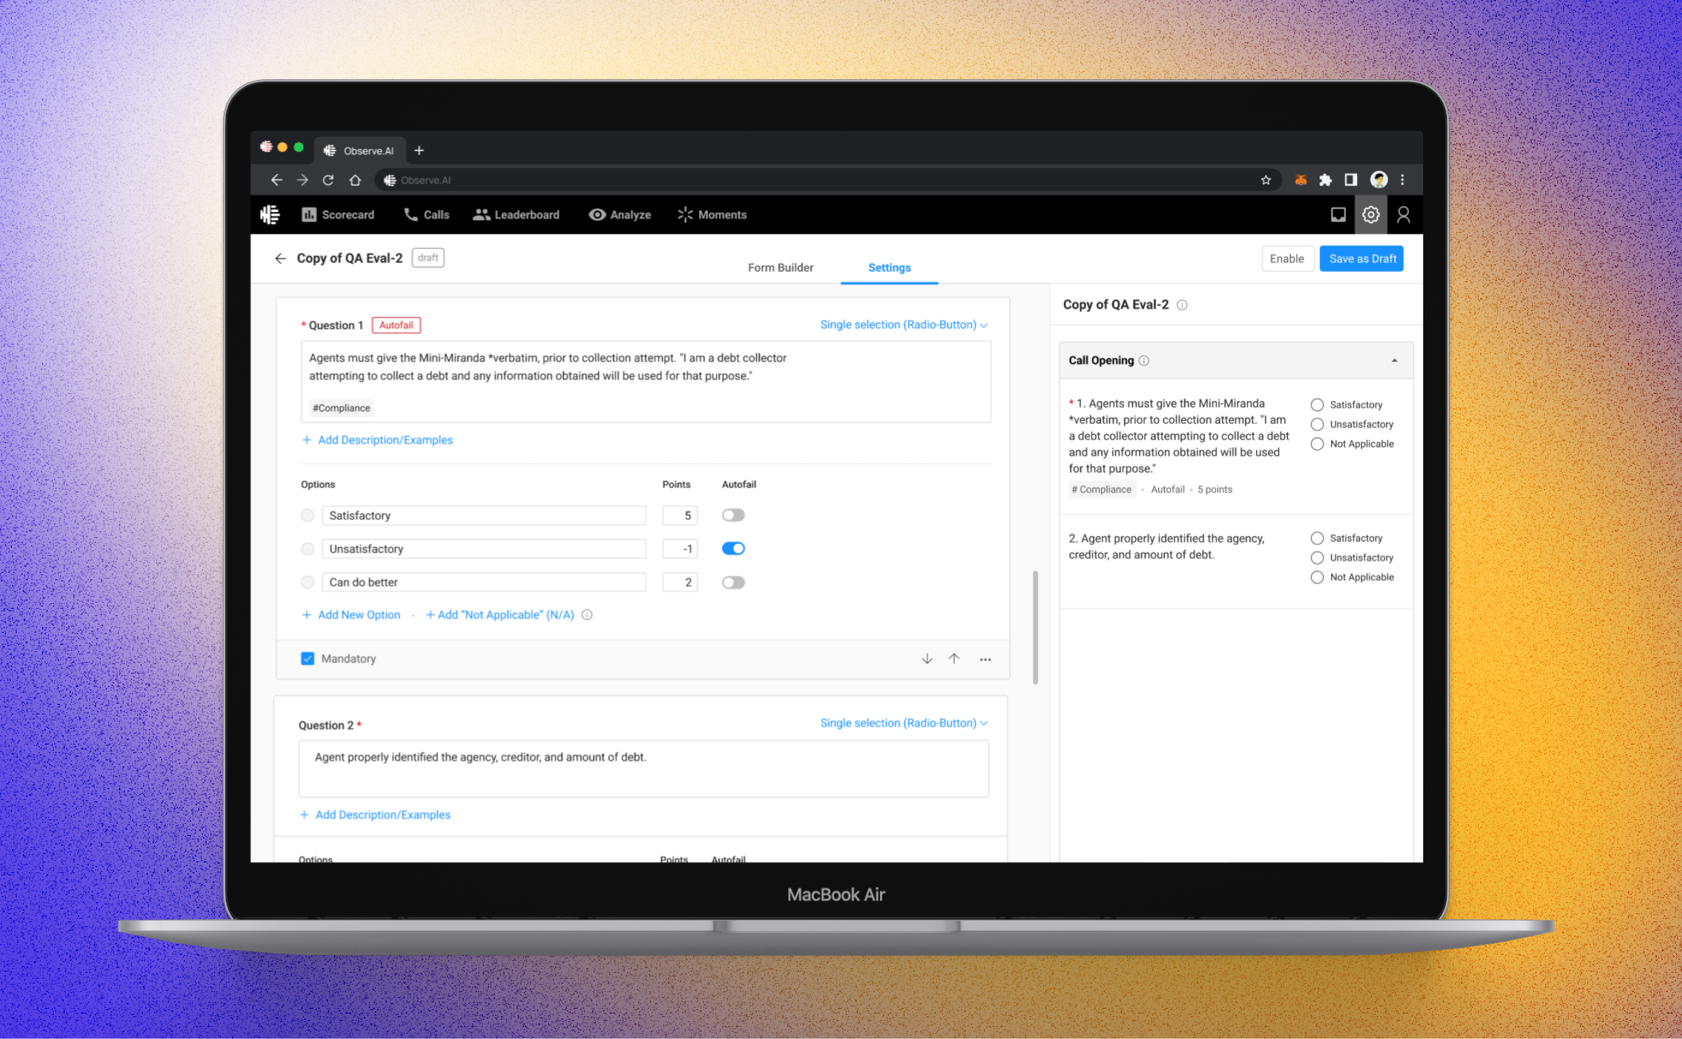The height and width of the screenshot is (1039, 1682).
Task: Select Not Applicable for preview question 2
Action: 1316,577
